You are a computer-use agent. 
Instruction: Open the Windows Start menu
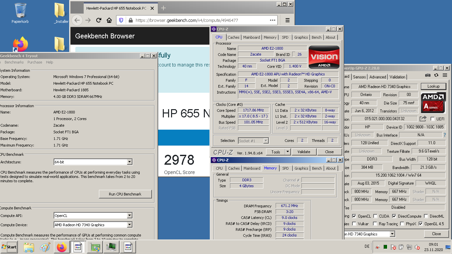click(9, 247)
